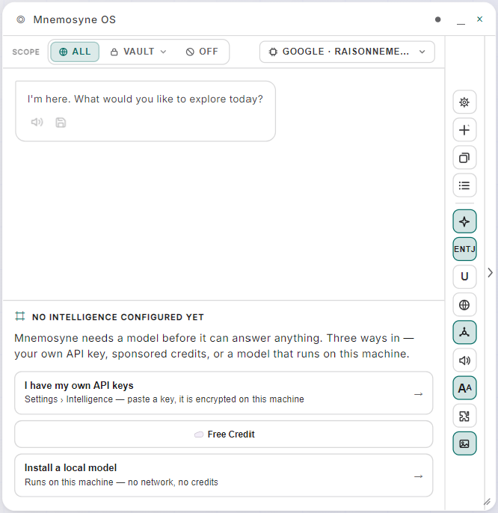
Task: Click the status dot in title bar
Action: 437,19
